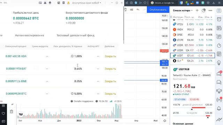
Task: Open the Notifications bell in right sidebar
Action: [x=219, y=108]
